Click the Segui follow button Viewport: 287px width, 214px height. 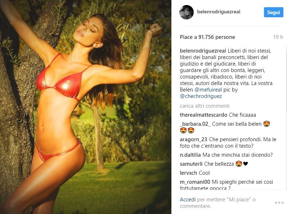click(x=273, y=12)
